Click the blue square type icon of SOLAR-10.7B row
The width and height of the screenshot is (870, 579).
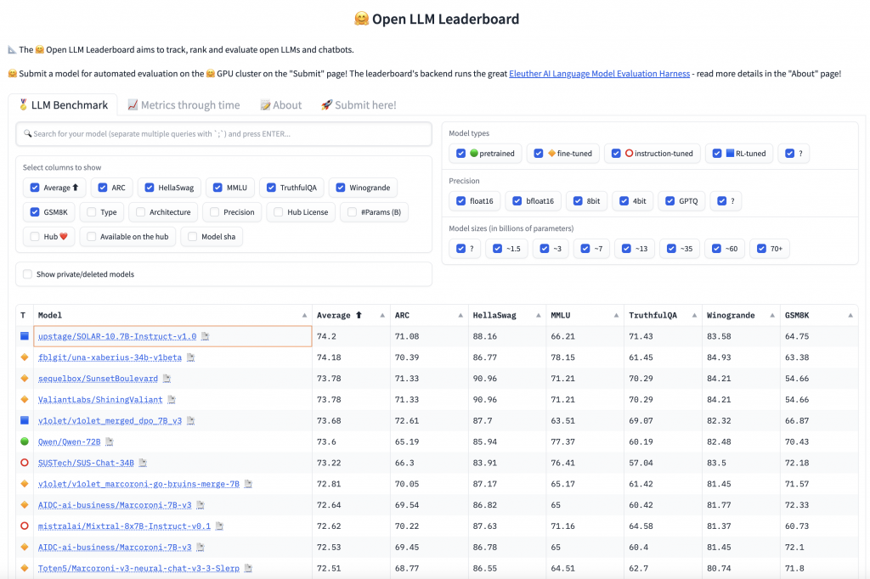(x=25, y=336)
